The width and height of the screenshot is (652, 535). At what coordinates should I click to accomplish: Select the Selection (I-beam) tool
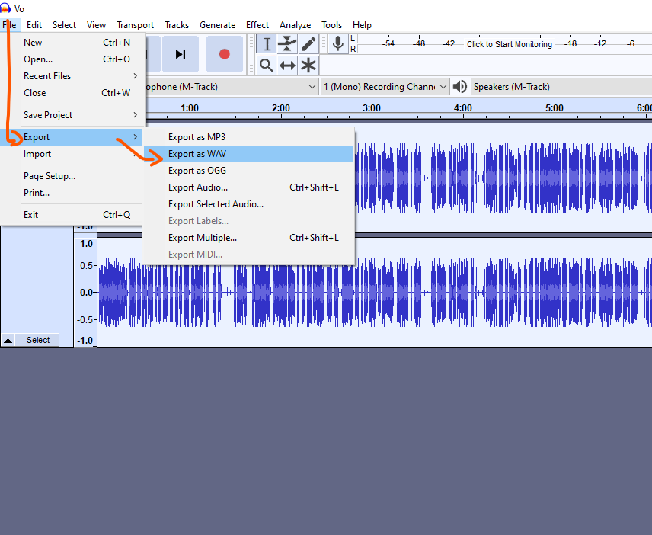click(x=267, y=44)
